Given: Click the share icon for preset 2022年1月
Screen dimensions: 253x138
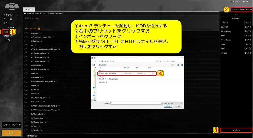Looking at the screenshot, I should pos(246,23).
